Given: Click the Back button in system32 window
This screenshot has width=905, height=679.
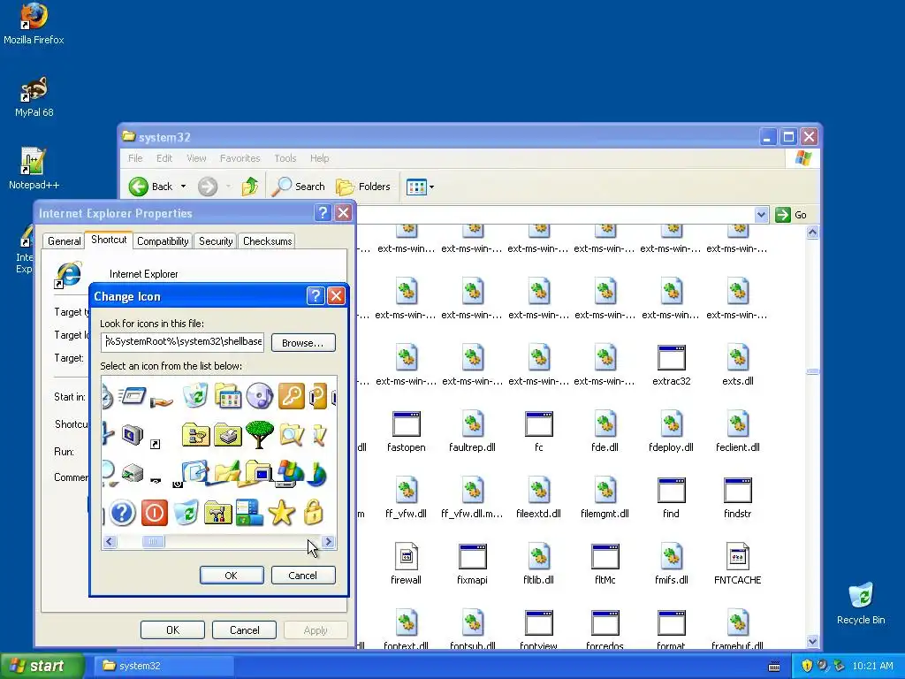Looking at the screenshot, I should pyautogui.click(x=150, y=187).
